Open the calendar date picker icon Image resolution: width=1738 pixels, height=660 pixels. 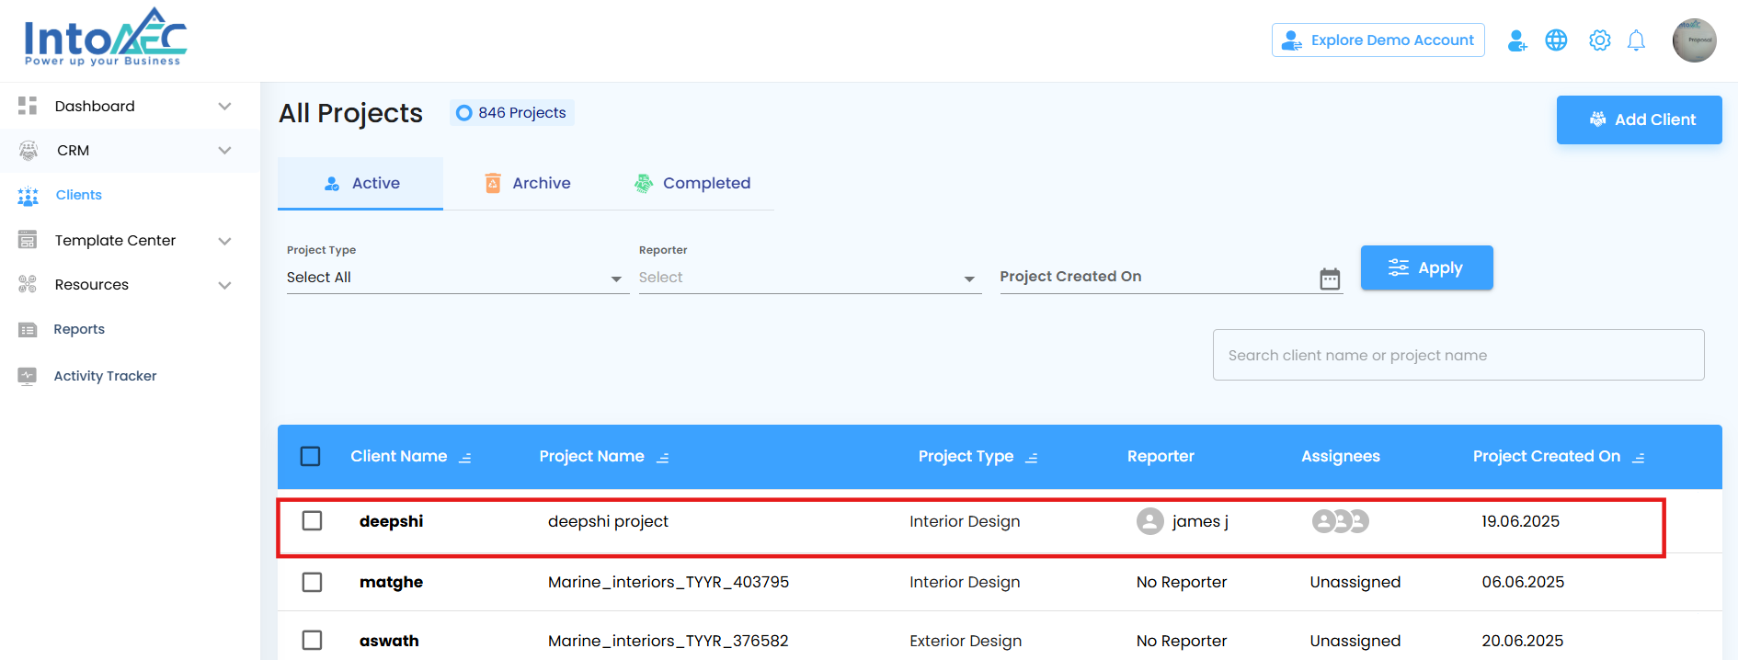(1330, 279)
